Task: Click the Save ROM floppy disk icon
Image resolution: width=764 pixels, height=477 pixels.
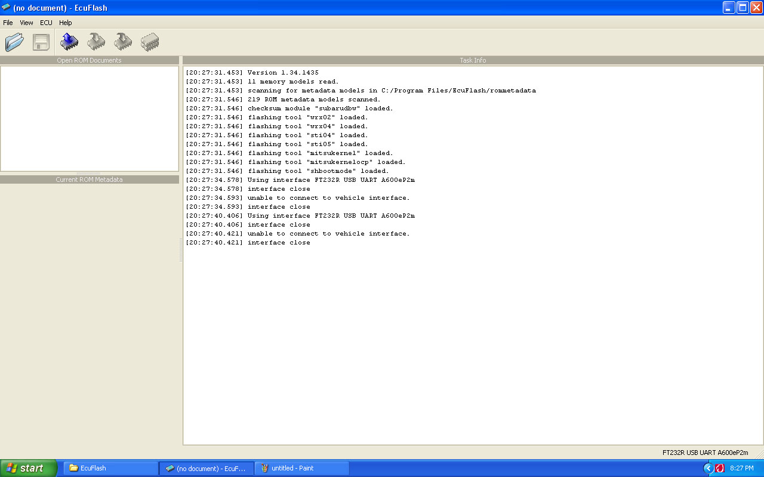Action: click(41, 42)
